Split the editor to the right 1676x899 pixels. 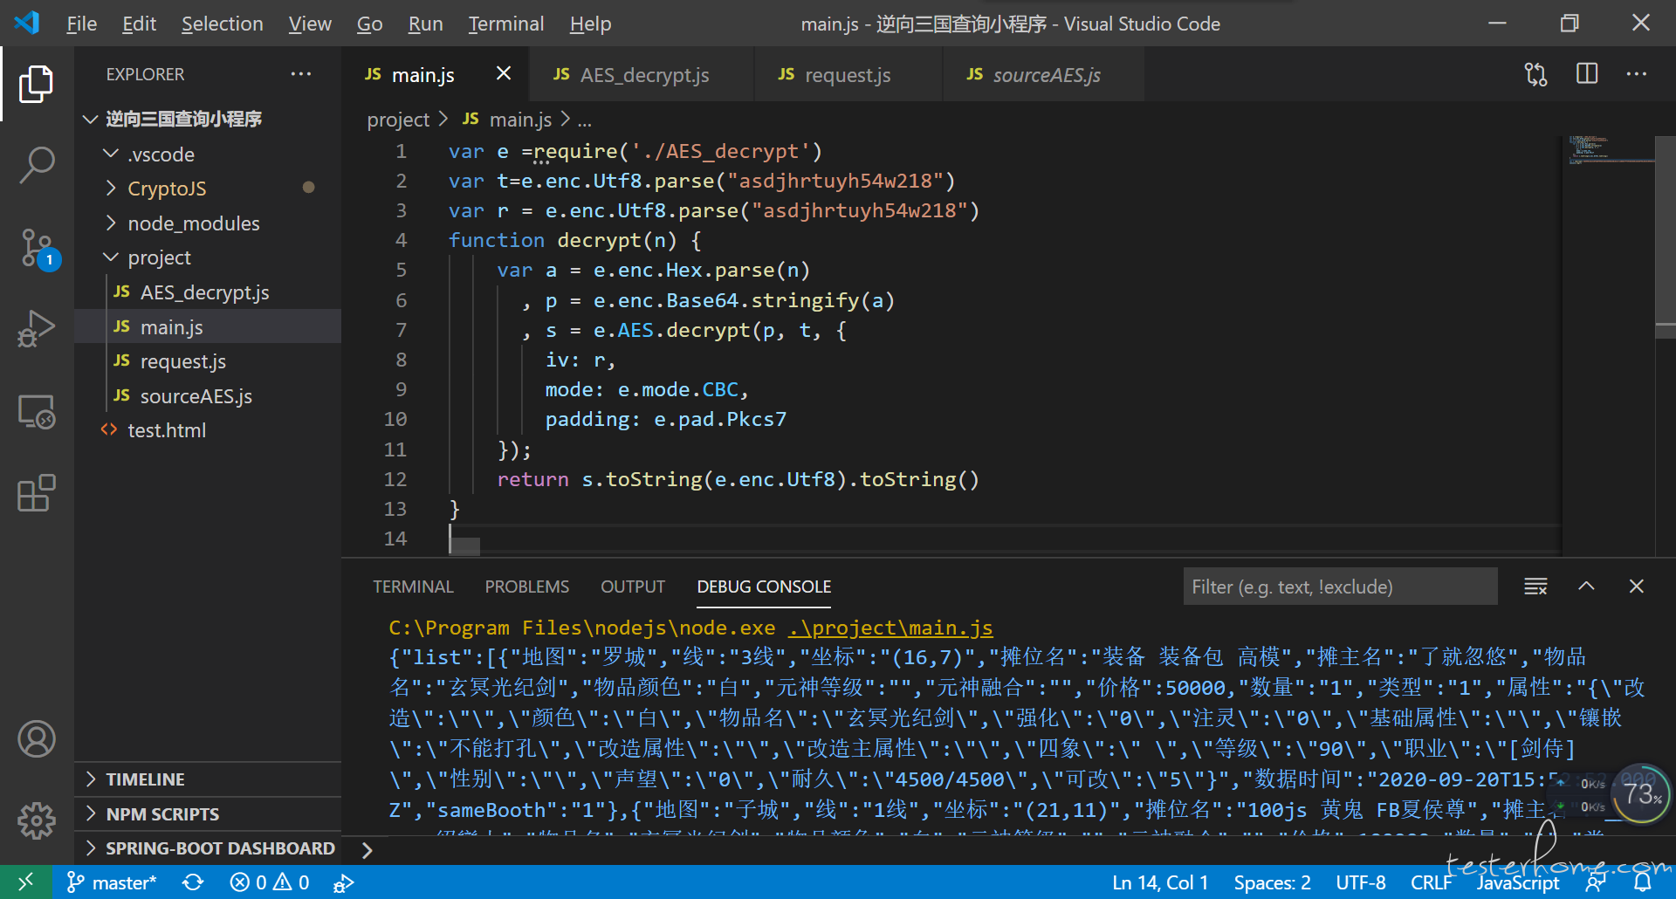click(1587, 74)
